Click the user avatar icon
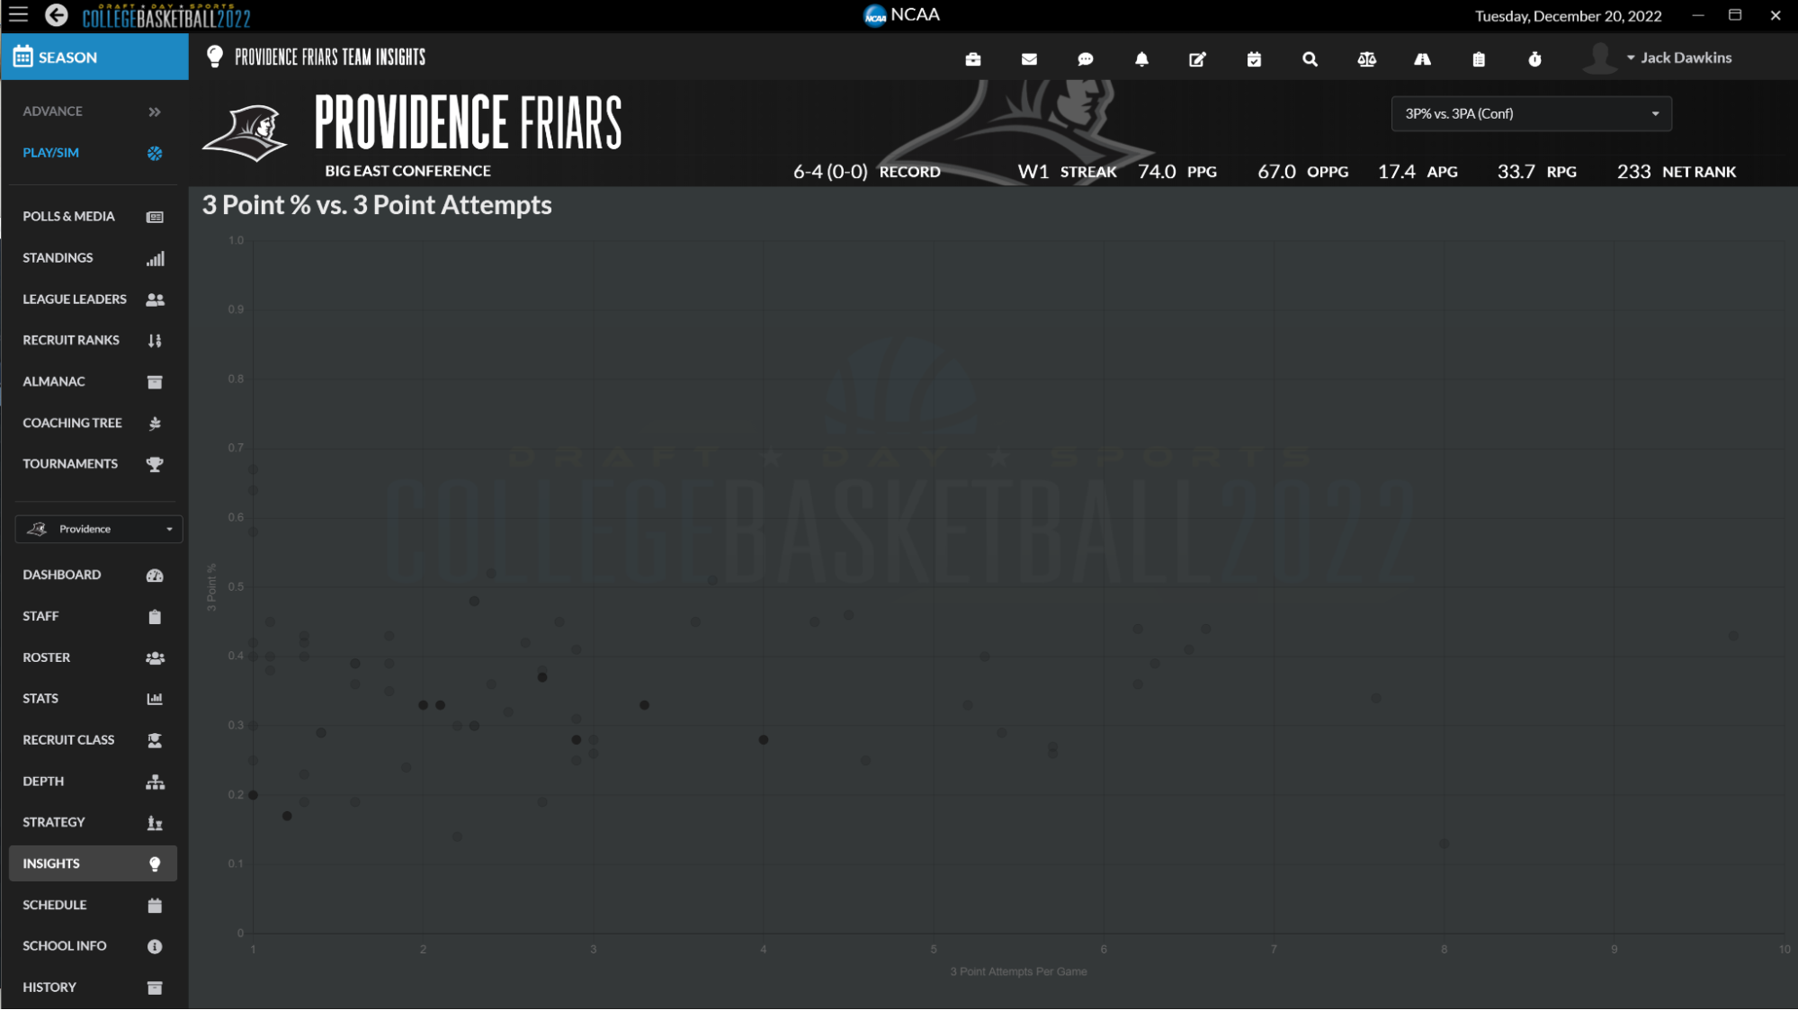 [x=1599, y=58]
